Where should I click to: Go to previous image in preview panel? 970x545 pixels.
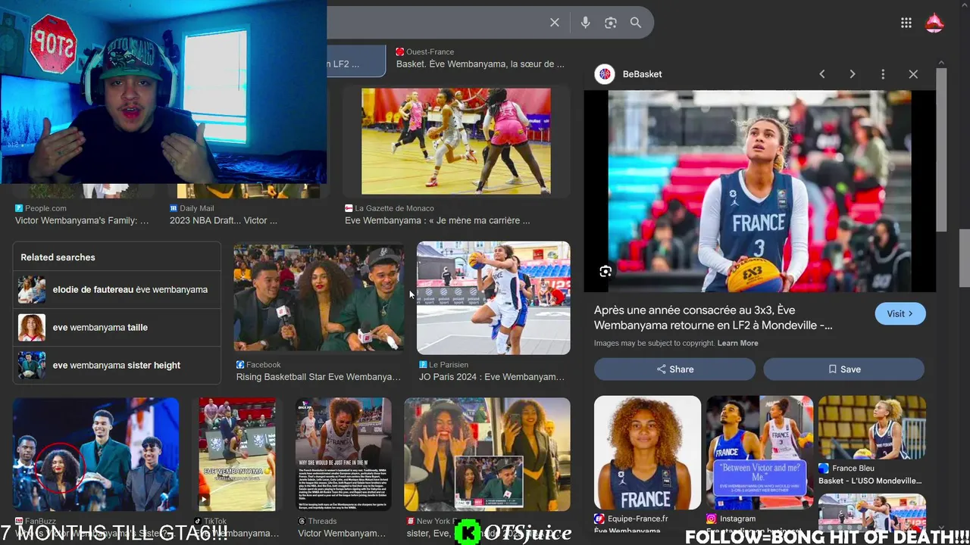[x=822, y=74]
